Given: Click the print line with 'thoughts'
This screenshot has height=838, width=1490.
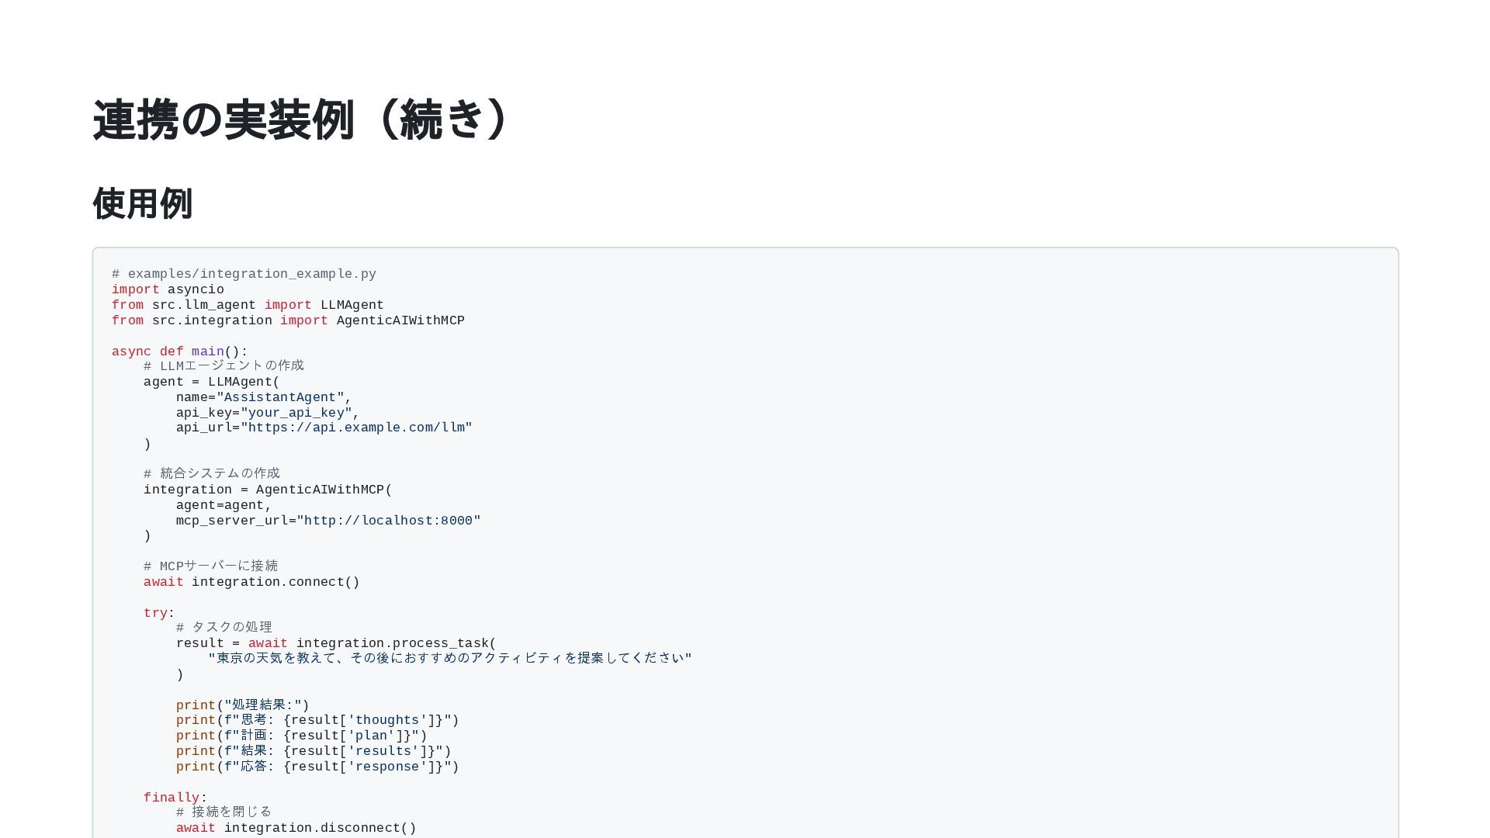Looking at the screenshot, I should 317,720.
